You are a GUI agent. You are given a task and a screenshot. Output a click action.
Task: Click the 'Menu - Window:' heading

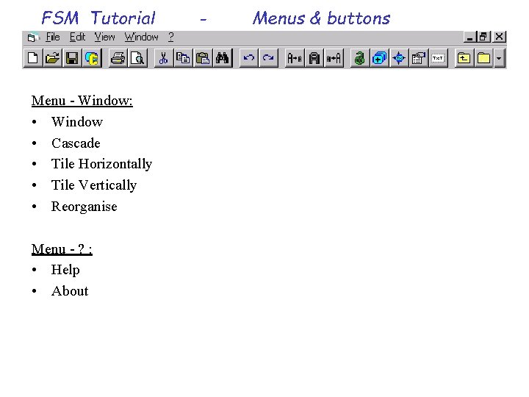(x=82, y=101)
